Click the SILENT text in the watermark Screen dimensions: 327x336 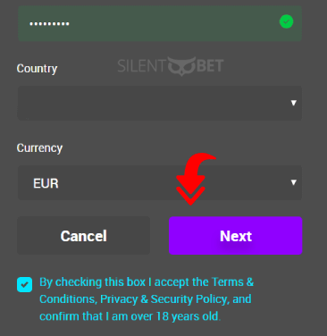pyautogui.click(x=141, y=66)
